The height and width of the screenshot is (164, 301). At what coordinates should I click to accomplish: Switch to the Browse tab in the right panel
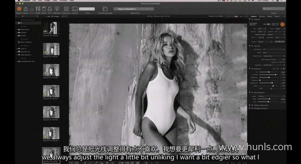[262, 16]
